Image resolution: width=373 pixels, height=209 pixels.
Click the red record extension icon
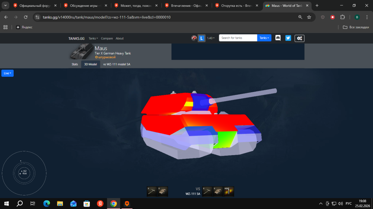coord(333,17)
